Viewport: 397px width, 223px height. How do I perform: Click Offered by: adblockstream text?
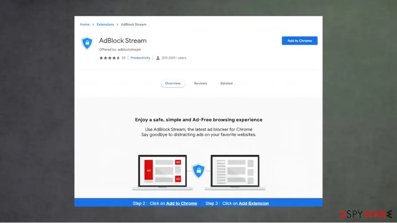pyautogui.click(x=120, y=50)
